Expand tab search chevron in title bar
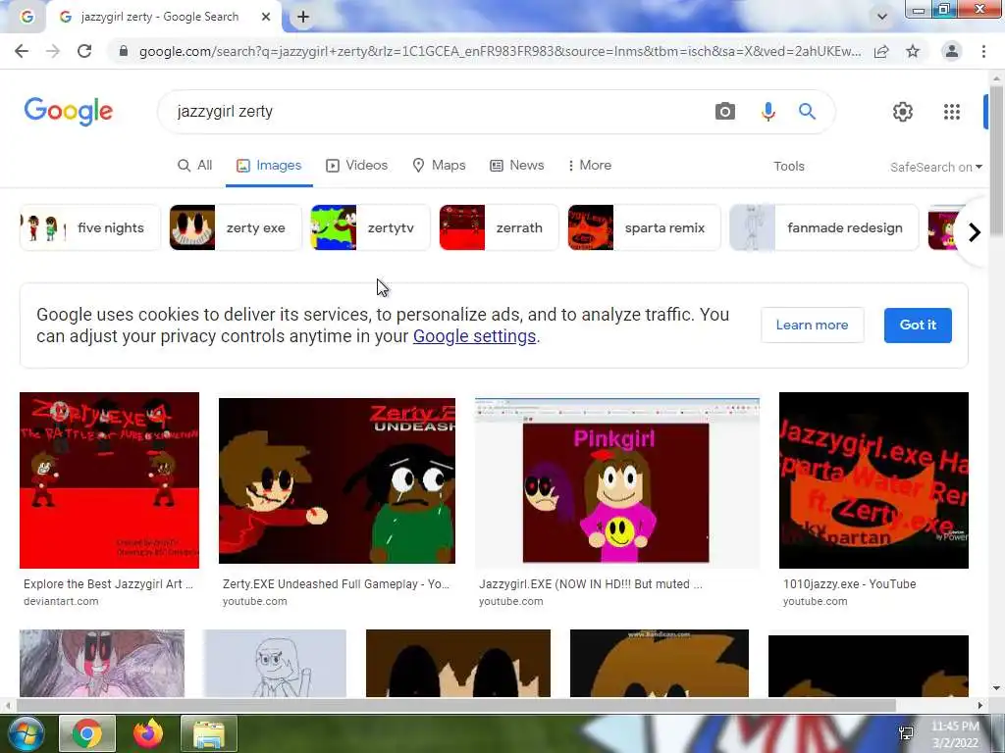Viewport: 1005px width, 753px height. (882, 17)
